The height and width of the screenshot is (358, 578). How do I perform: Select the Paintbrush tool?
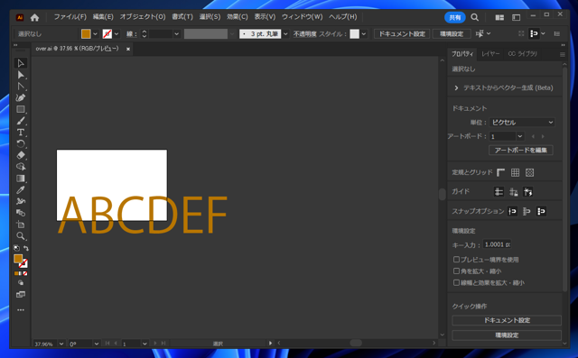click(x=21, y=121)
